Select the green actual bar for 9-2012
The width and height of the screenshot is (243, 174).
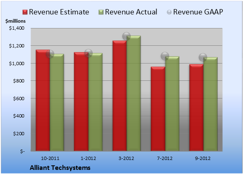click(211, 104)
